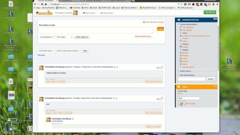Click Turn editing on link

coord(188,27)
